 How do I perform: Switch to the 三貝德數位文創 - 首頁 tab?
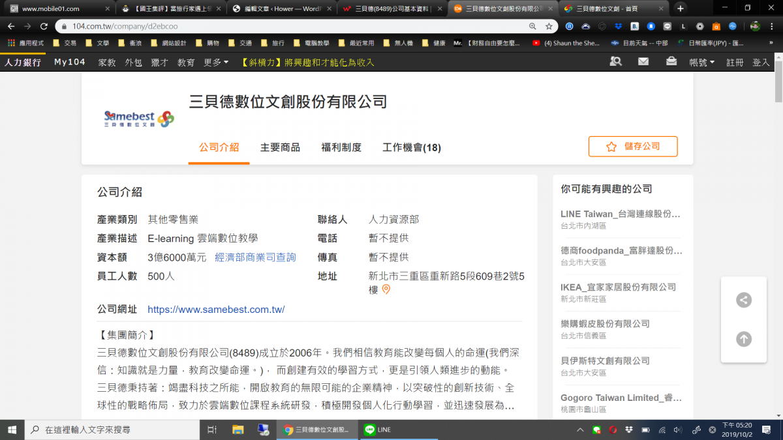[614, 8]
